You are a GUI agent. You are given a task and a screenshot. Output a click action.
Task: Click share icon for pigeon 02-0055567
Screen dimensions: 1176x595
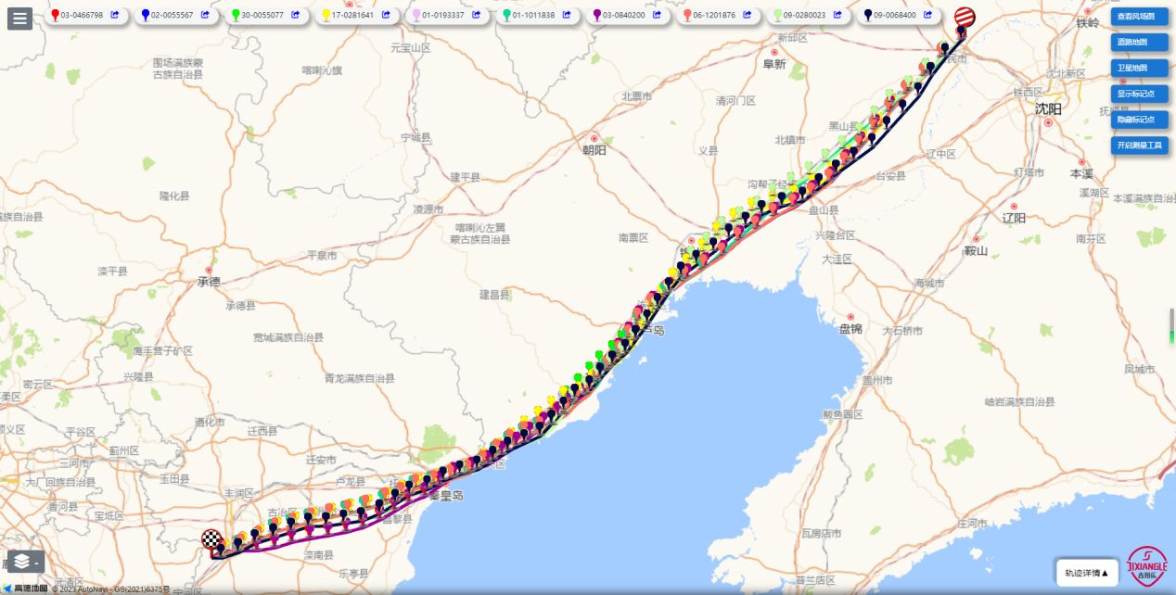tap(205, 15)
